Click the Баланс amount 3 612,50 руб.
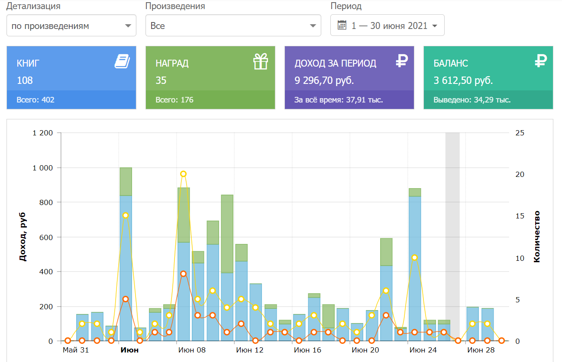 pyautogui.click(x=463, y=80)
